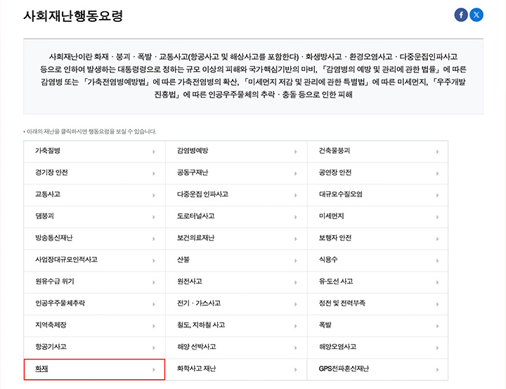Open 다중운집 인파사고 guidelines
Screen dimensions: 506x389
236,195
